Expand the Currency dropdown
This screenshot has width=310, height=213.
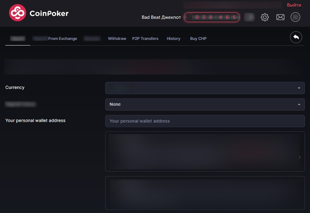click(x=205, y=88)
